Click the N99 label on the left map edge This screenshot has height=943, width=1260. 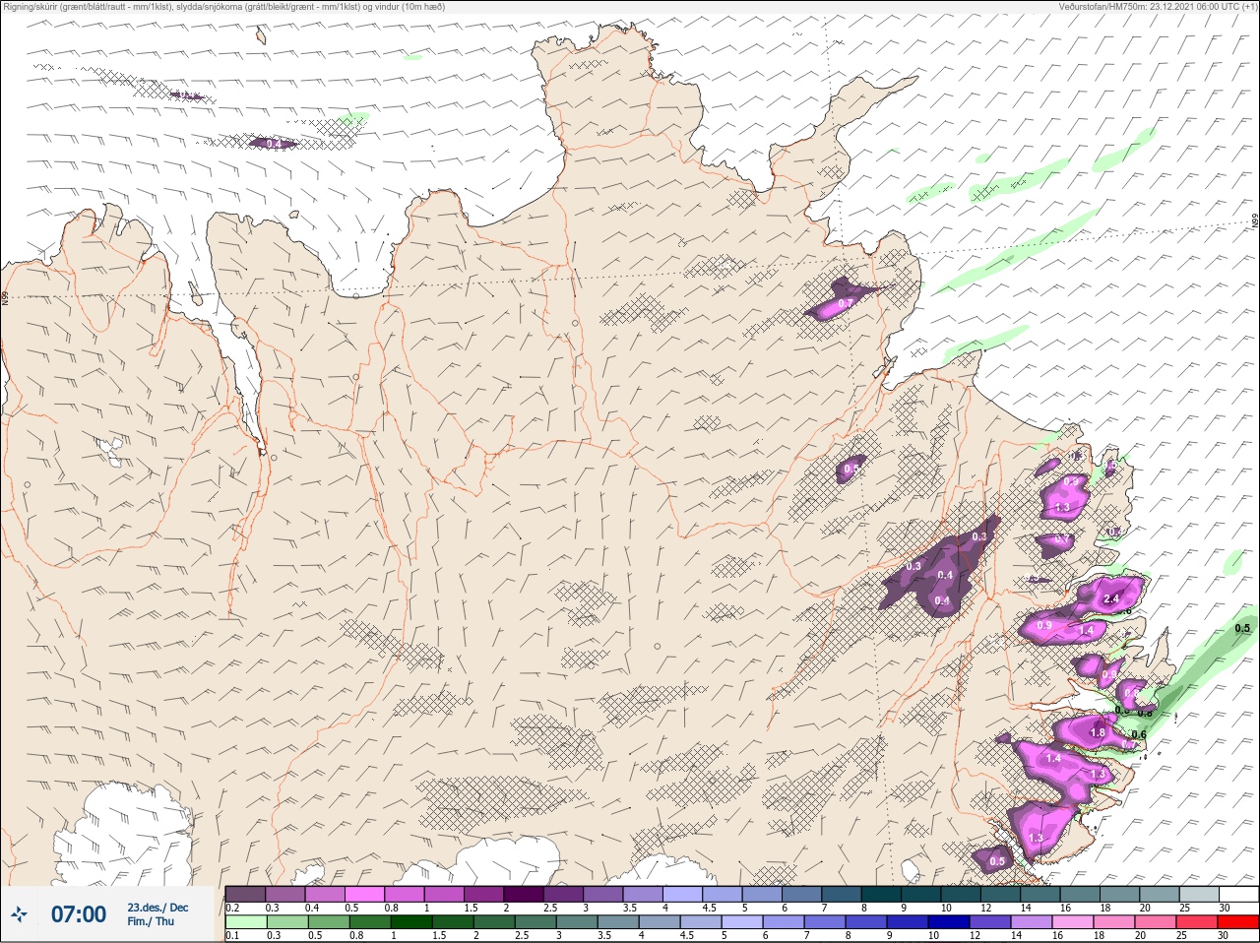point(5,296)
